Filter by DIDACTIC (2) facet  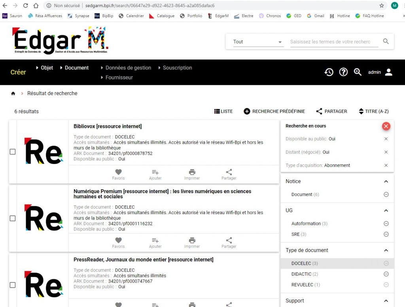tap(305, 274)
